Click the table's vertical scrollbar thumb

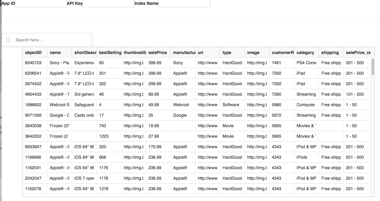pos(373,67)
